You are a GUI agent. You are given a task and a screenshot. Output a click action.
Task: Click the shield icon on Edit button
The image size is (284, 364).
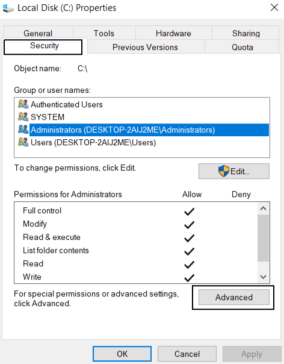[223, 171]
